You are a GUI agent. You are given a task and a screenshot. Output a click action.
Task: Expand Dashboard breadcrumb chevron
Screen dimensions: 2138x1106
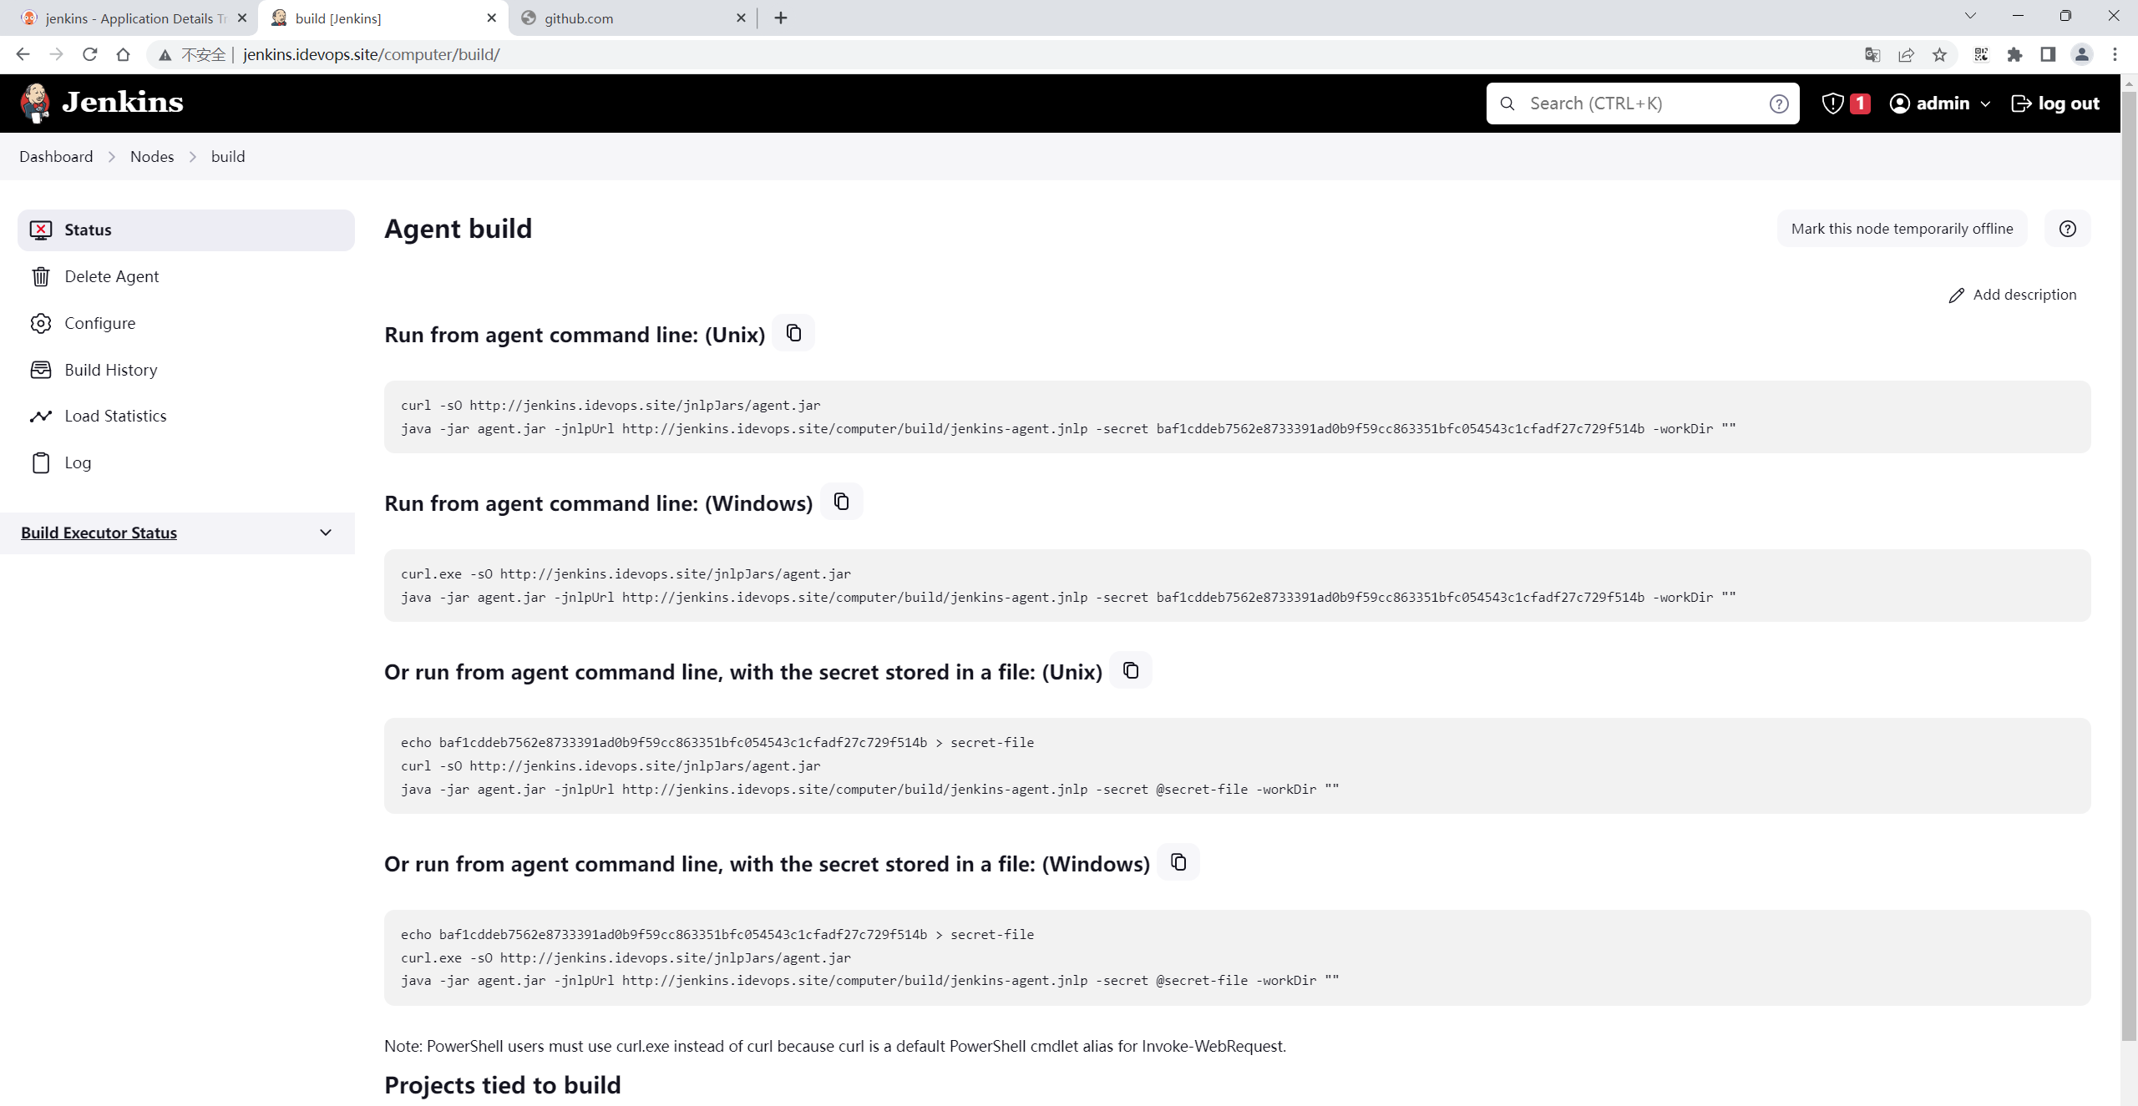(x=111, y=157)
